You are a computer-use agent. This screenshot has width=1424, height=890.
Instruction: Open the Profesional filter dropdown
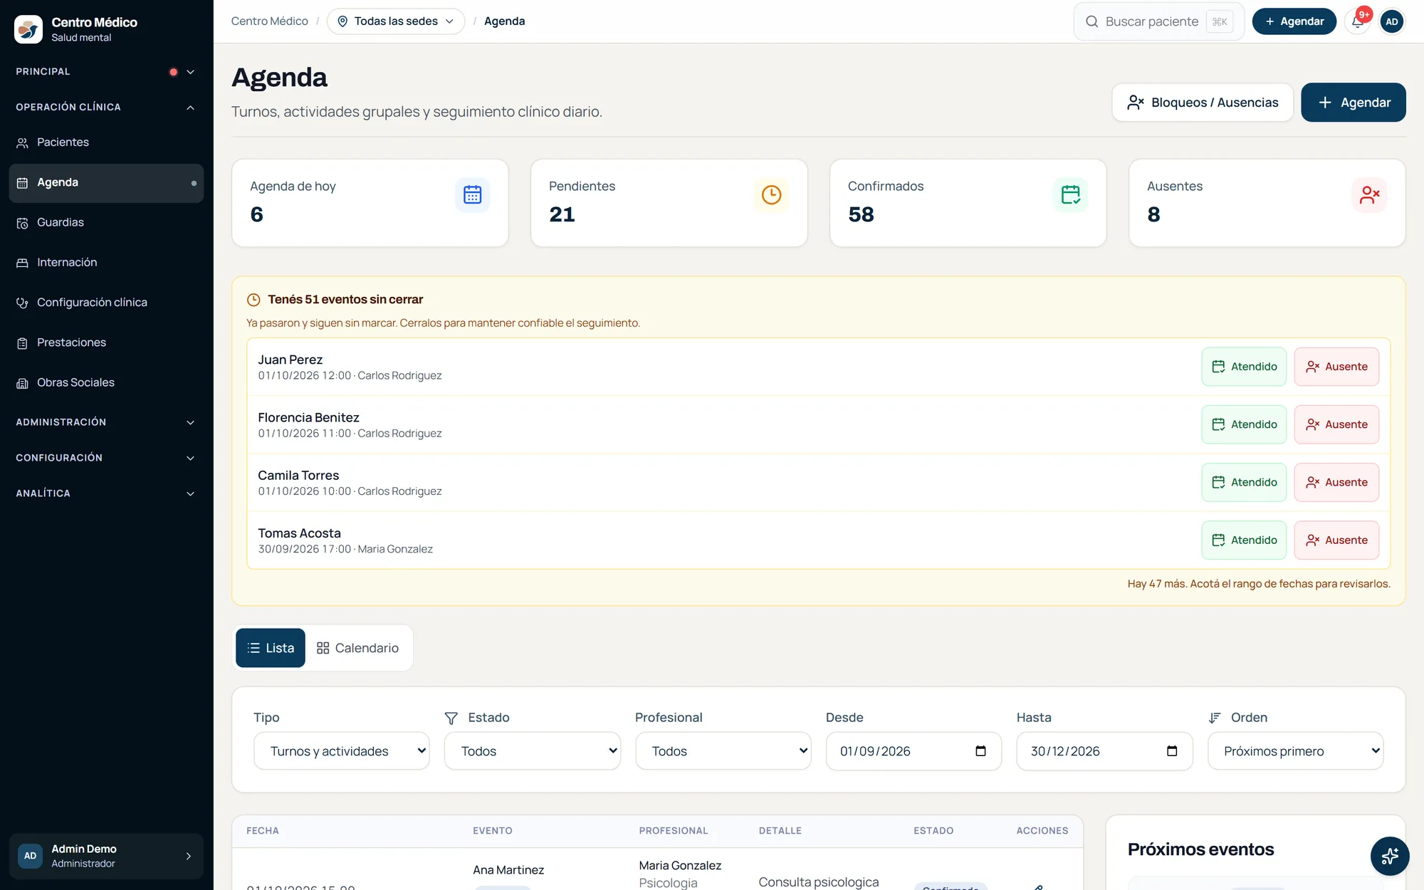tap(723, 751)
